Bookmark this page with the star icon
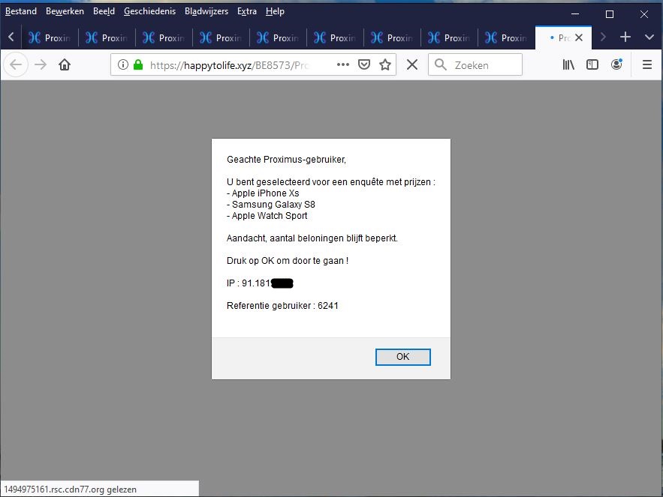This screenshot has width=663, height=497. click(385, 65)
